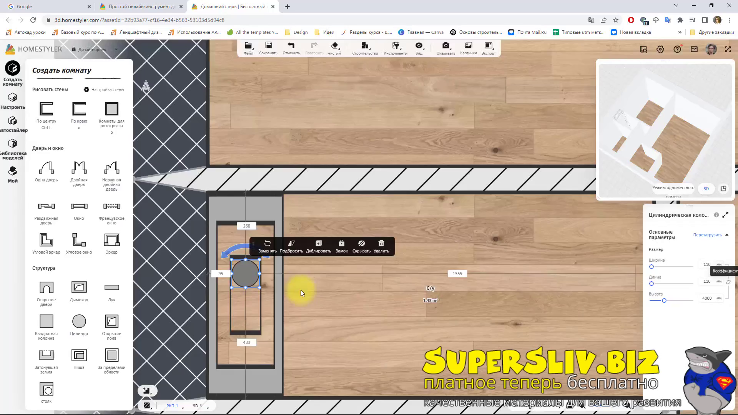The height and width of the screenshot is (415, 738).
Task: Add a Дымоход chimney structure
Action: tap(79, 291)
